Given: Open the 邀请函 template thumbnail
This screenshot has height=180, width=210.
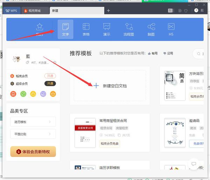Looking at the screenshot, I should coord(175,133).
